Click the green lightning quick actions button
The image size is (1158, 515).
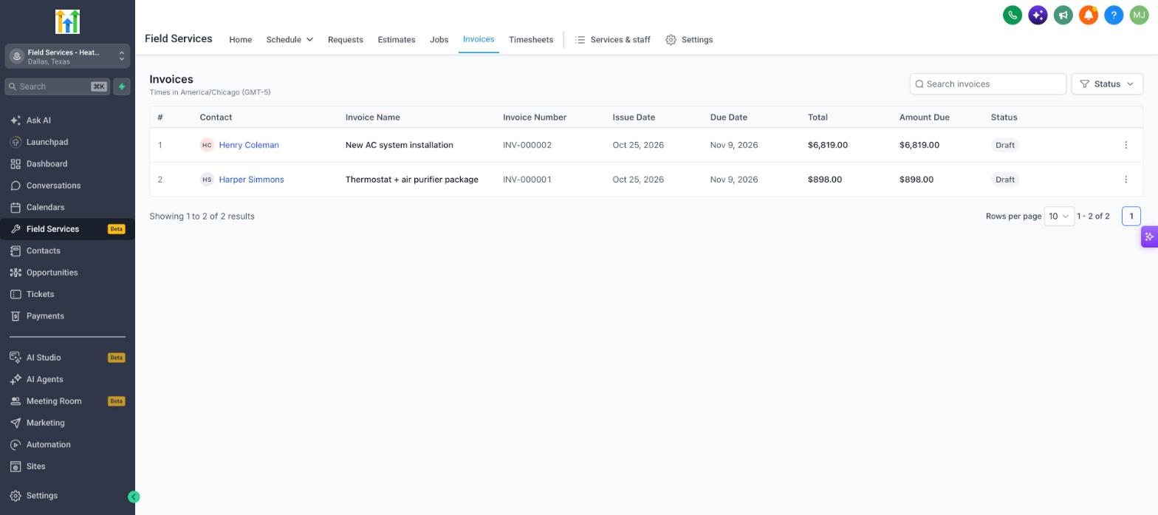pyautogui.click(x=122, y=86)
